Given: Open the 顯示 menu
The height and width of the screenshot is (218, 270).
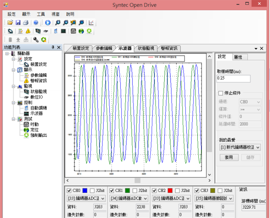Looking at the screenshot, I should pyautogui.click(x=26, y=14).
